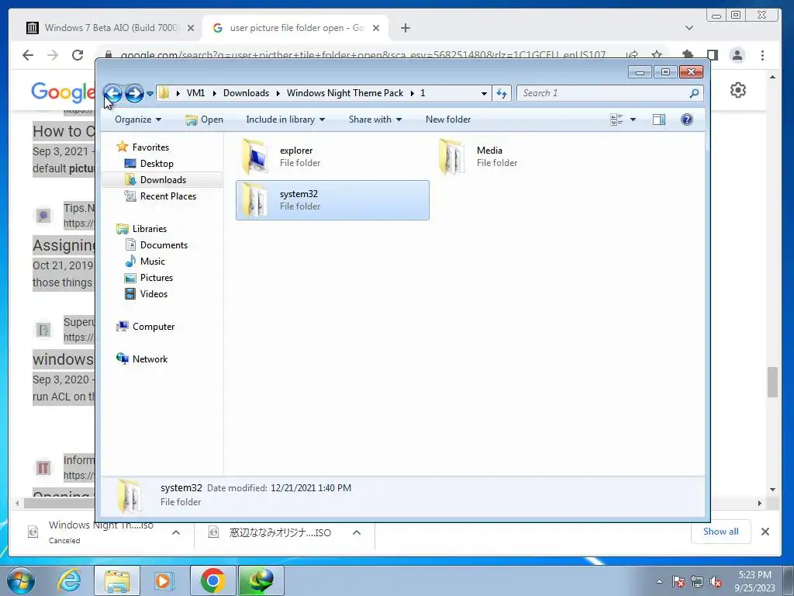Click 'Show all' downloads button
The width and height of the screenshot is (794, 596).
point(720,531)
